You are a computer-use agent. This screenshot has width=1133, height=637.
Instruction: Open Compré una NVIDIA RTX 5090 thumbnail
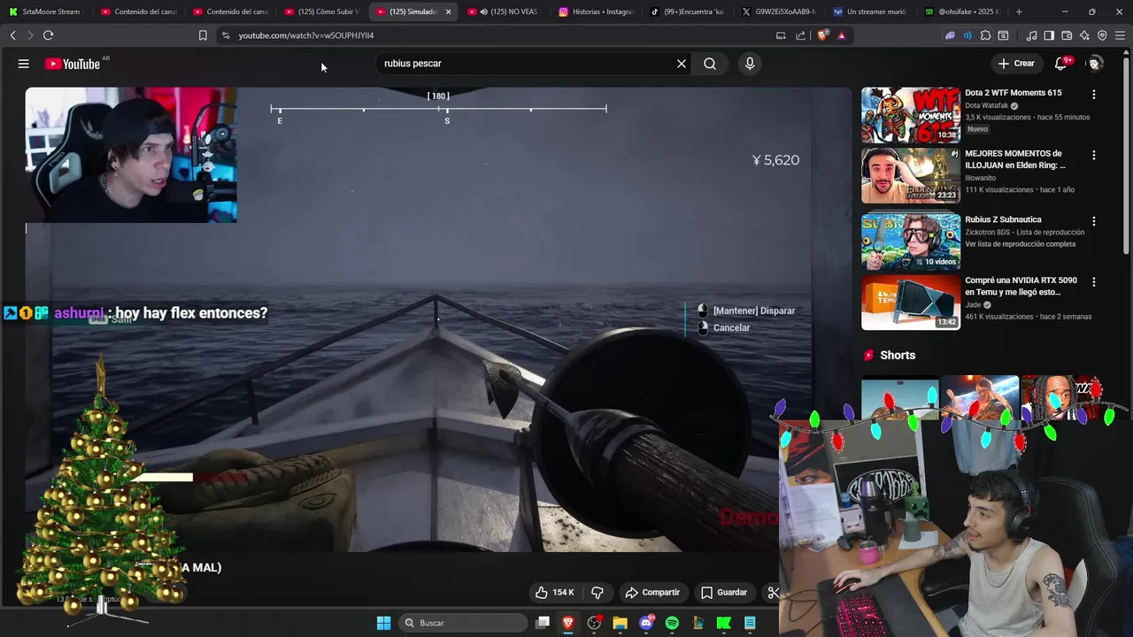[911, 303]
